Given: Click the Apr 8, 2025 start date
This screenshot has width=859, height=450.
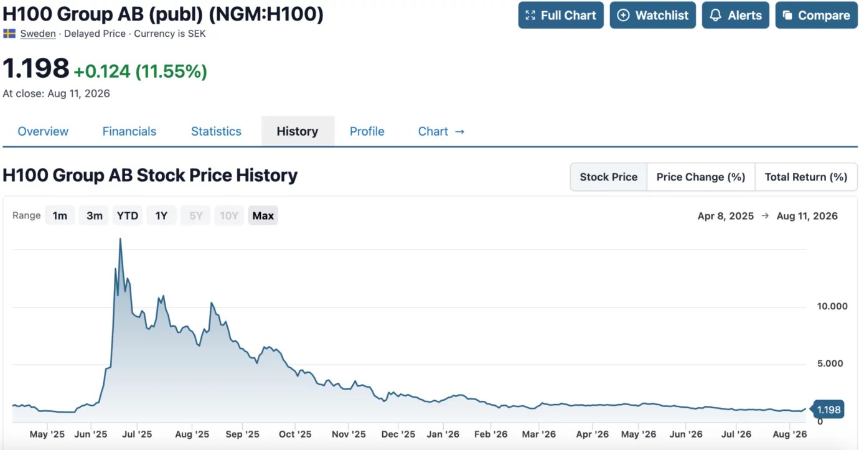Looking at the screenshot, I should [726, 216].
